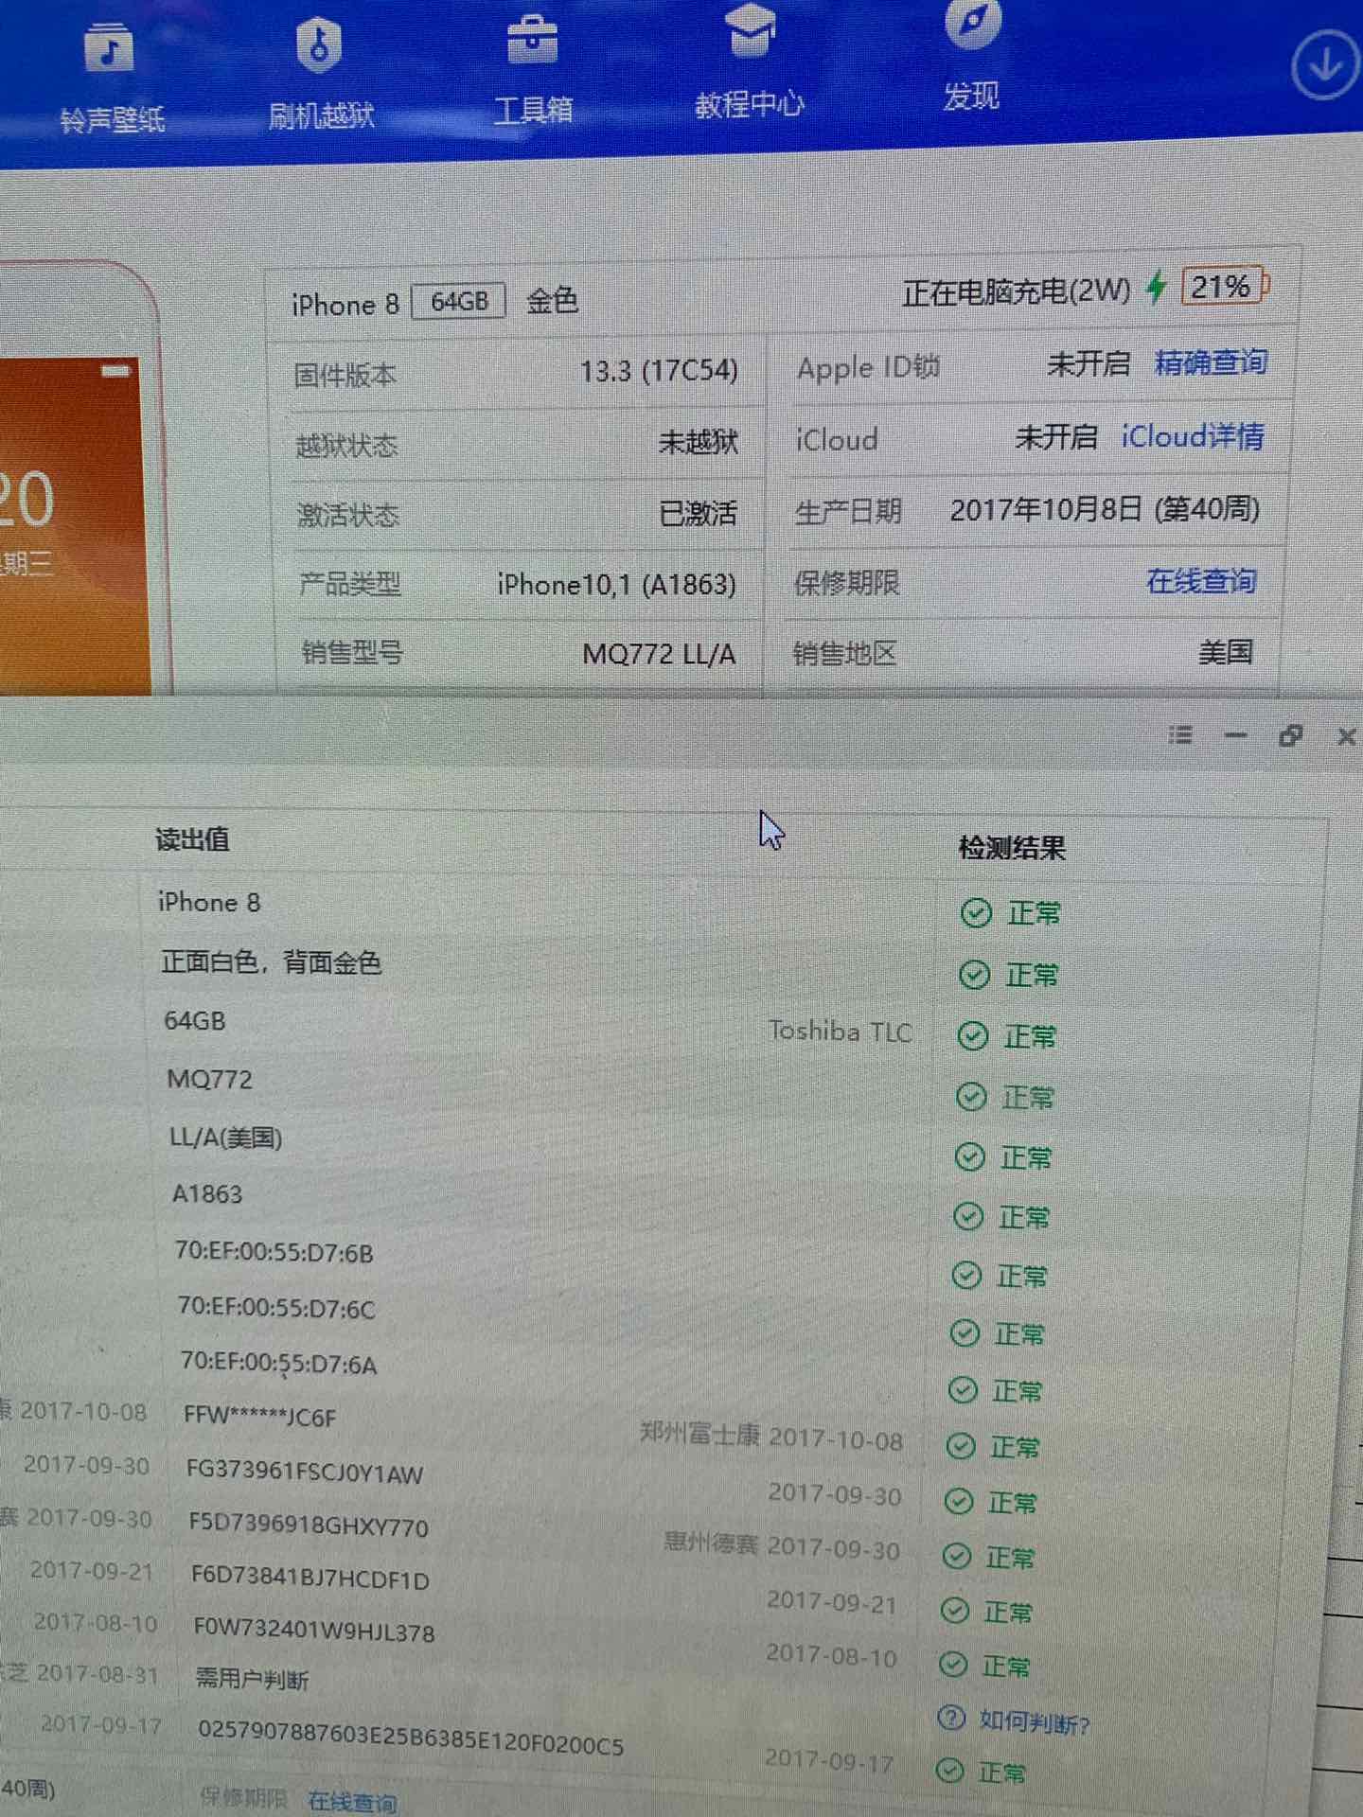Screen dimensions: 1363x1817
Task: Click the 美国 sales region value
Action: [1226, 652]
